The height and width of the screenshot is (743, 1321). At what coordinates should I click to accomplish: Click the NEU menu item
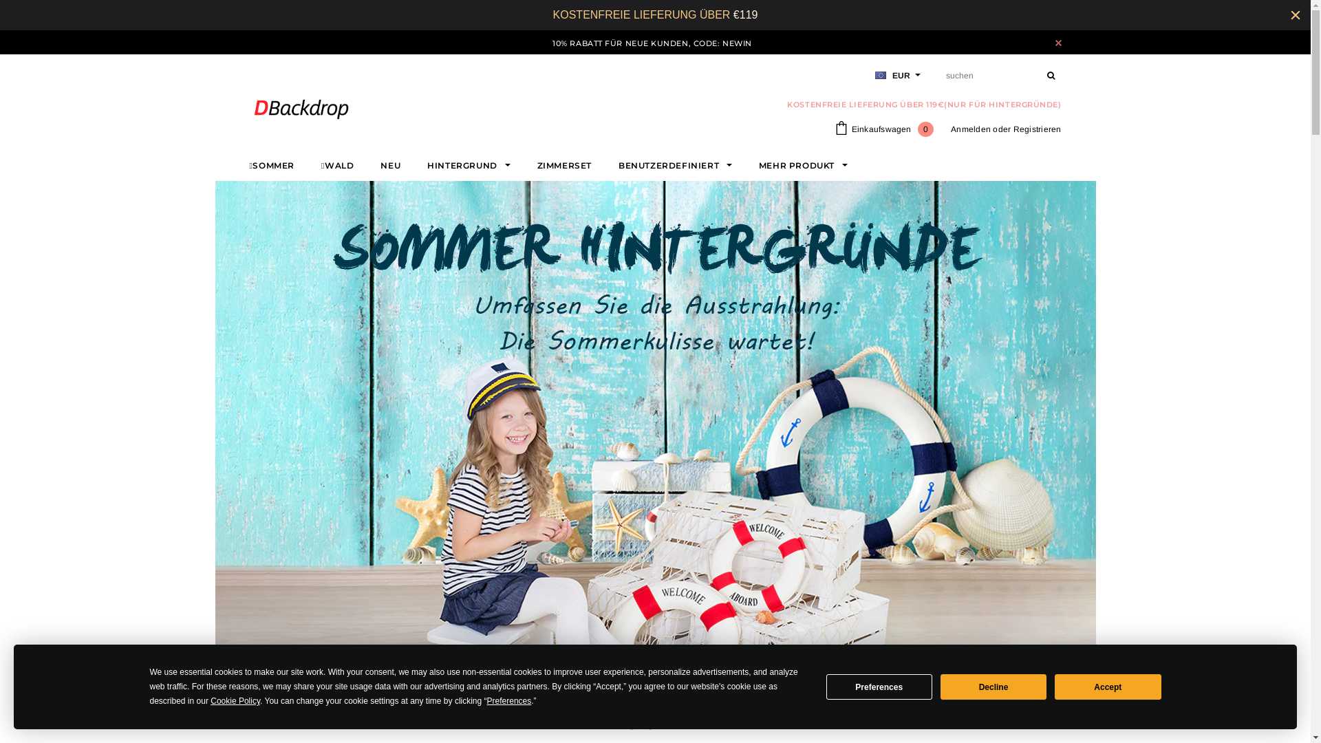point(390,166)
